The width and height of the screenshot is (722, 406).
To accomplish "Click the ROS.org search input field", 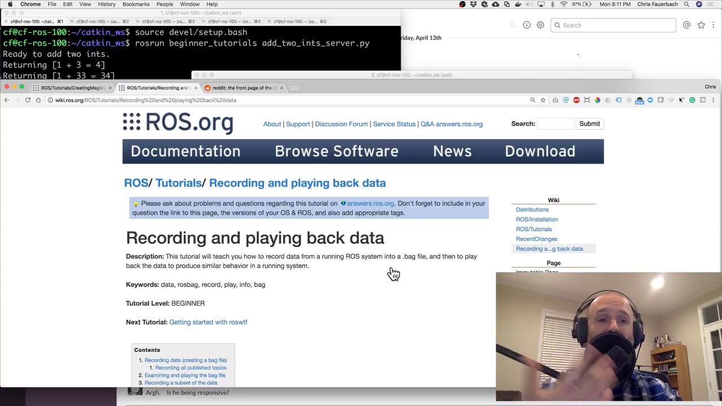I will [x=555, y=123].
